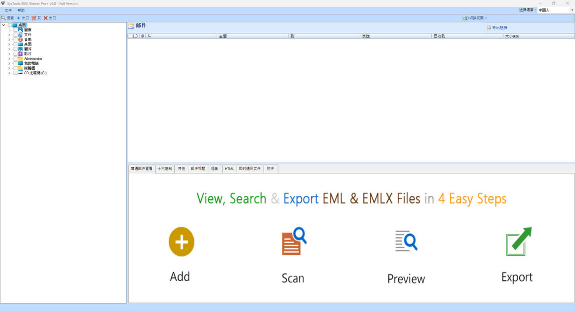Check the 我的電腦 checkbox
Screen dimensions: 575x311
coord(15,63)
